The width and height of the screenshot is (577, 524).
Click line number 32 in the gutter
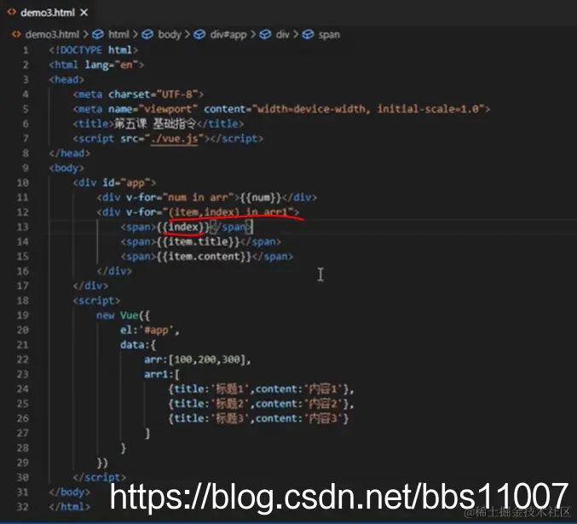point(23,507)
